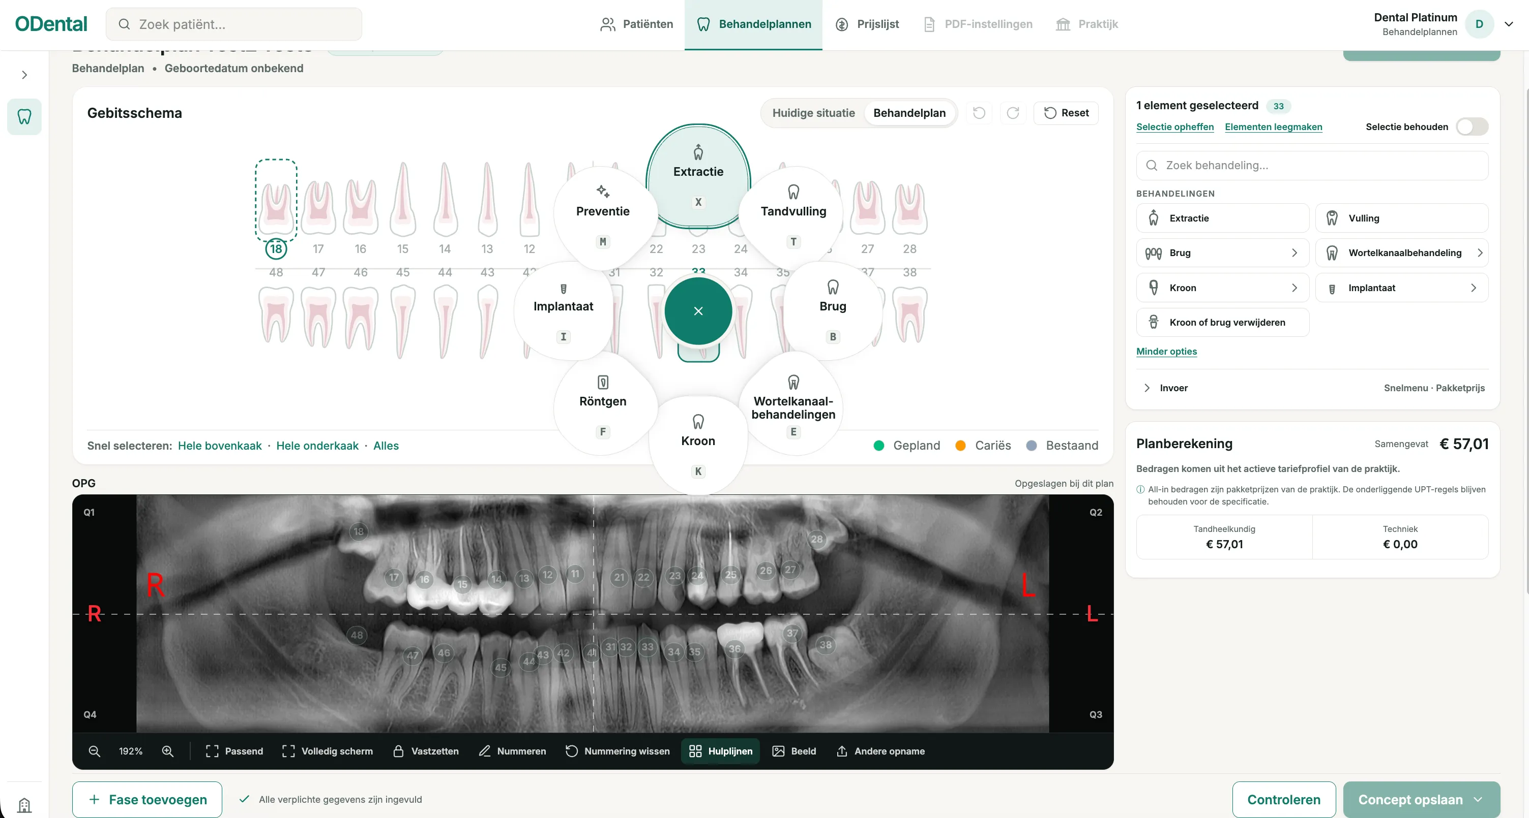Image resolution: width=1529 pixels, height=818 pixels.
Task: Click Elementen leegmaken link
Action: tap(1273, 127)
